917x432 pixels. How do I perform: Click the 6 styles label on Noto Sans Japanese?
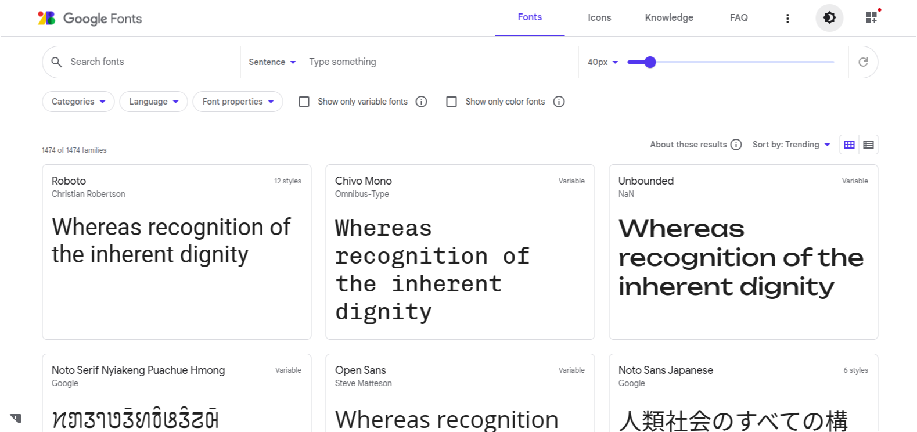point(855,370)
